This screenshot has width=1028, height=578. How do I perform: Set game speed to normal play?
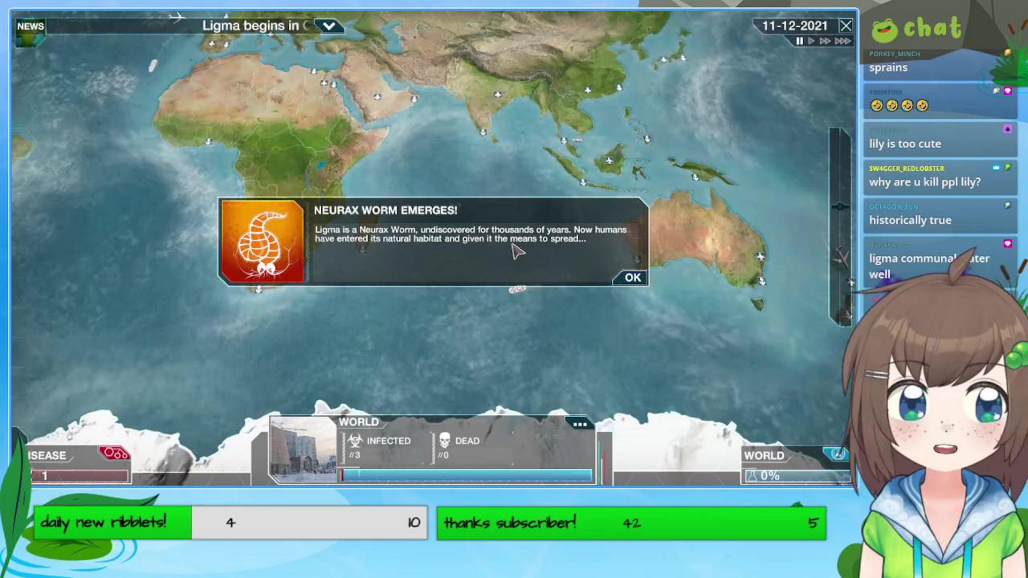click(812, 41)
